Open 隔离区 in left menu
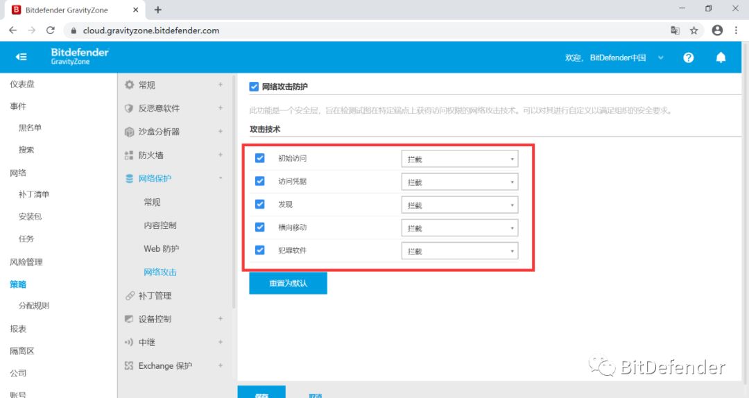This screenshot has width=749, height=398. coord(22,351)
